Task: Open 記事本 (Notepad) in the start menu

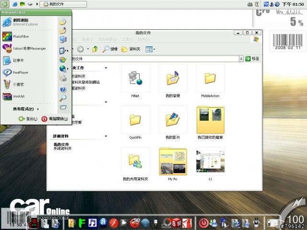Action: (x=13, y=60)
